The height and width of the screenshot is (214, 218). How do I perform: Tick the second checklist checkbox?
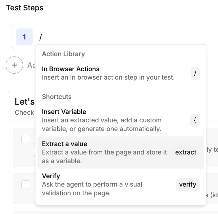pyautogui.click(x=26, y=184)
